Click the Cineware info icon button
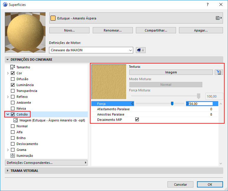 [141, 50]
